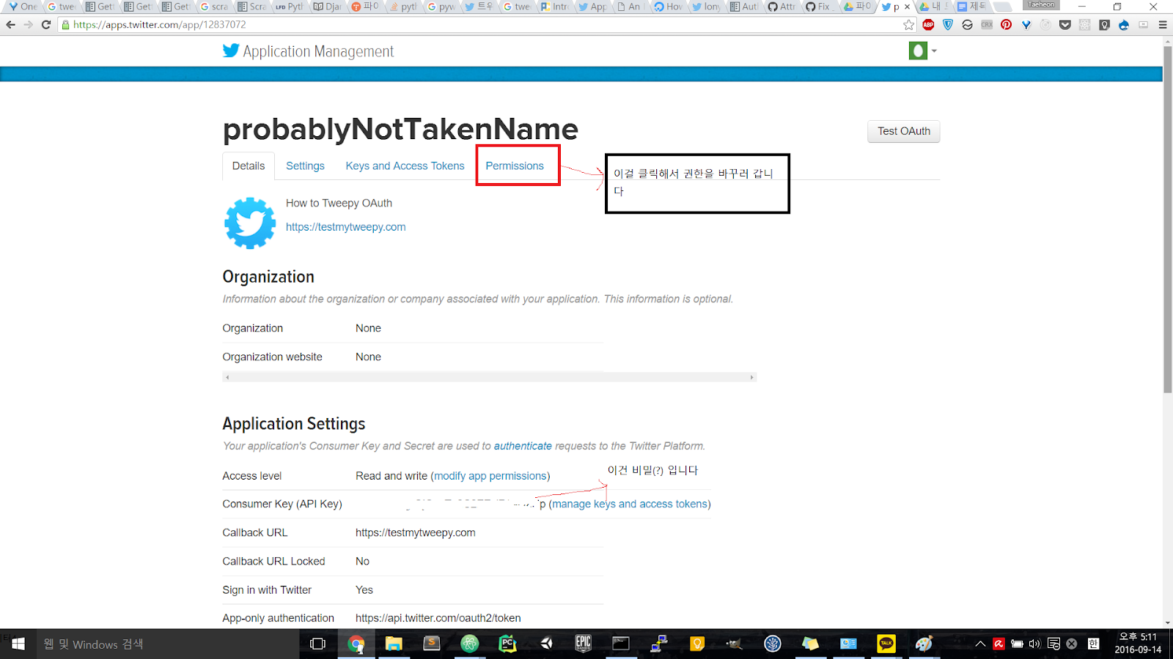The image size is (1173, 659).
Task: Open the command prompt from taskbar
Action: (621, 644)
